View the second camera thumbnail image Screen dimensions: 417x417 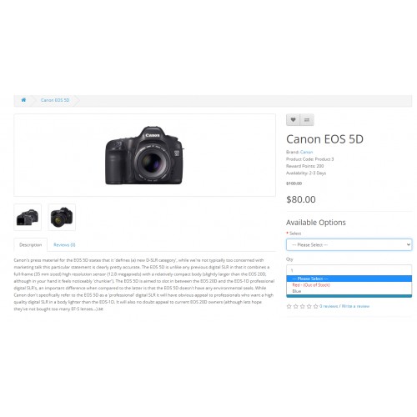tap(62, 217)
